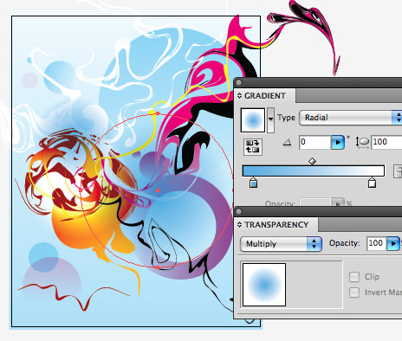
Task: Click the gradient midpoint diamond
Action: pyautogui.click(x=312, y=161)
